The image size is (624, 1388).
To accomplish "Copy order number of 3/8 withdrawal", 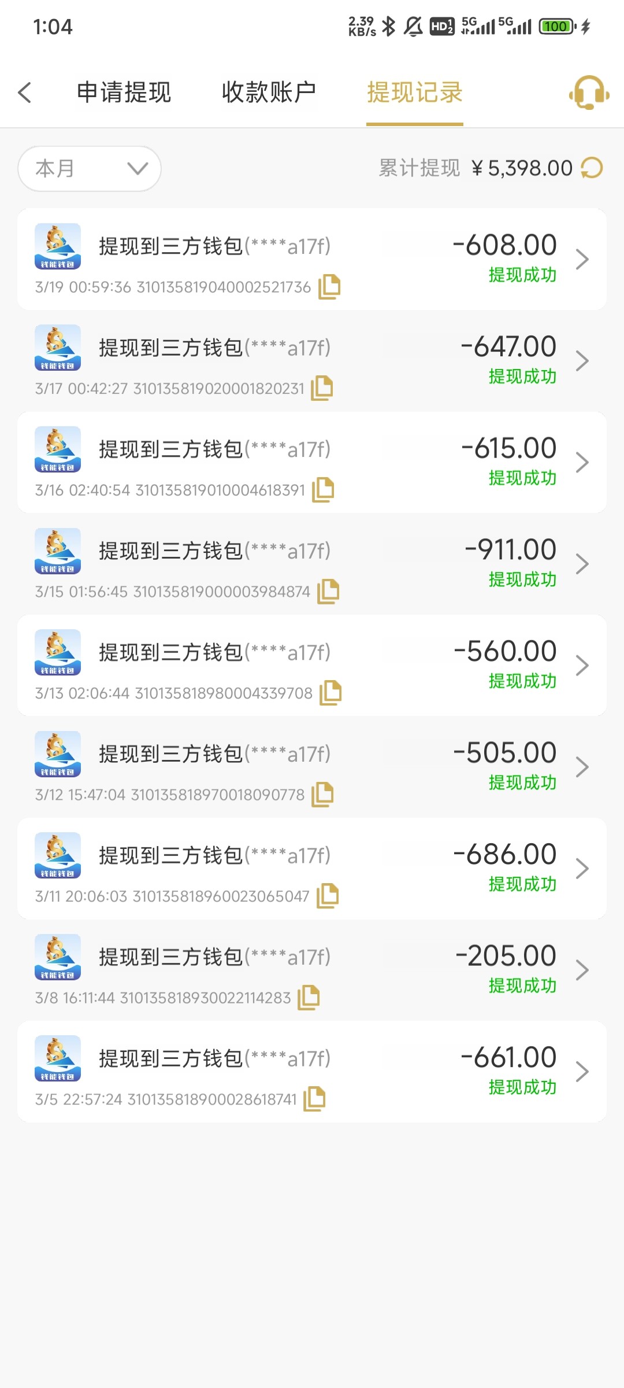I will tap(309, 998).
